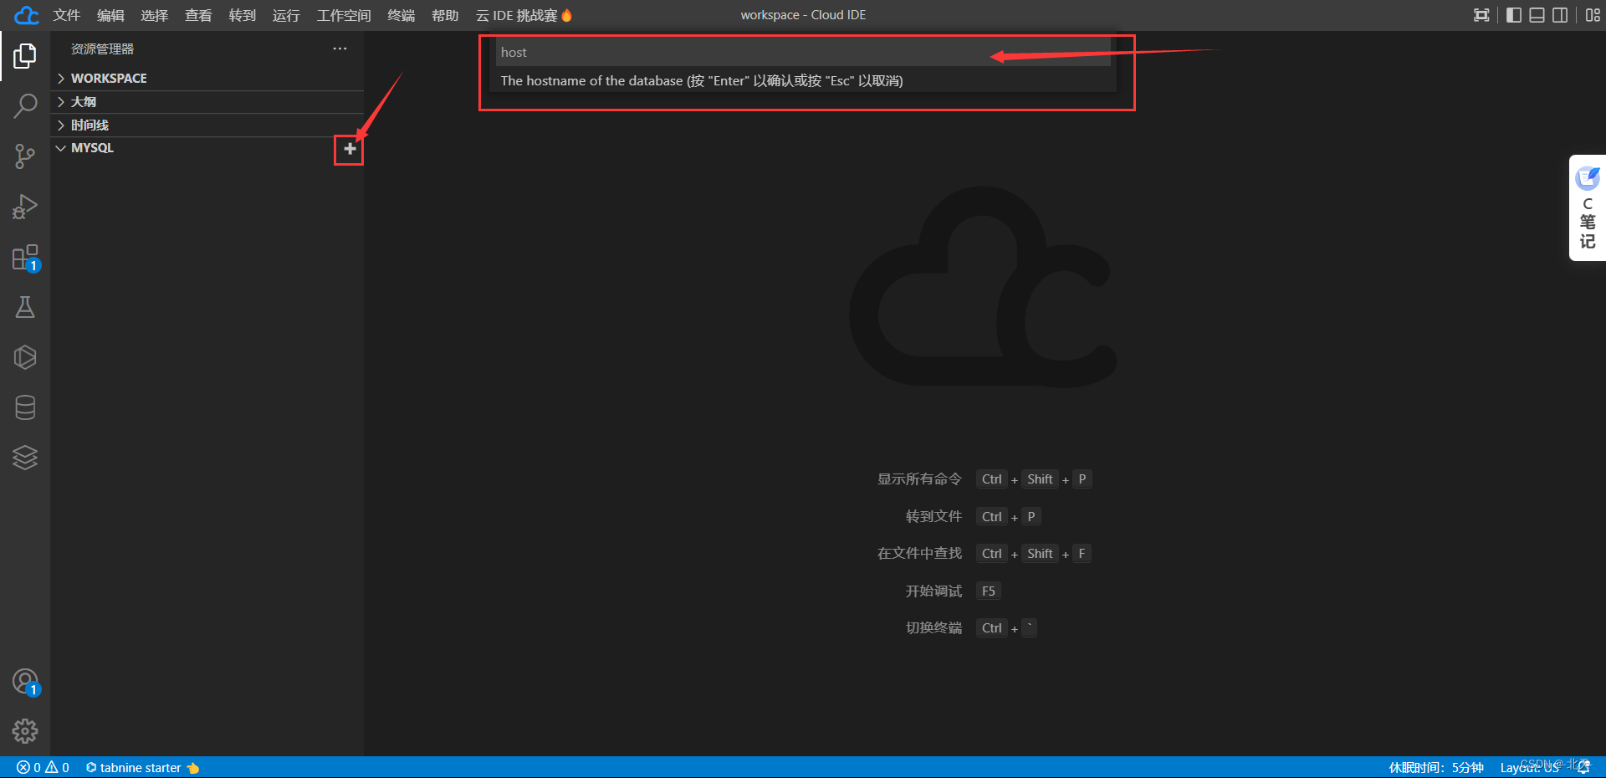Toggle full screen layout icon in title bar
The height and width of the screenshot is (778, 1606).
(x=1481, y=15)
